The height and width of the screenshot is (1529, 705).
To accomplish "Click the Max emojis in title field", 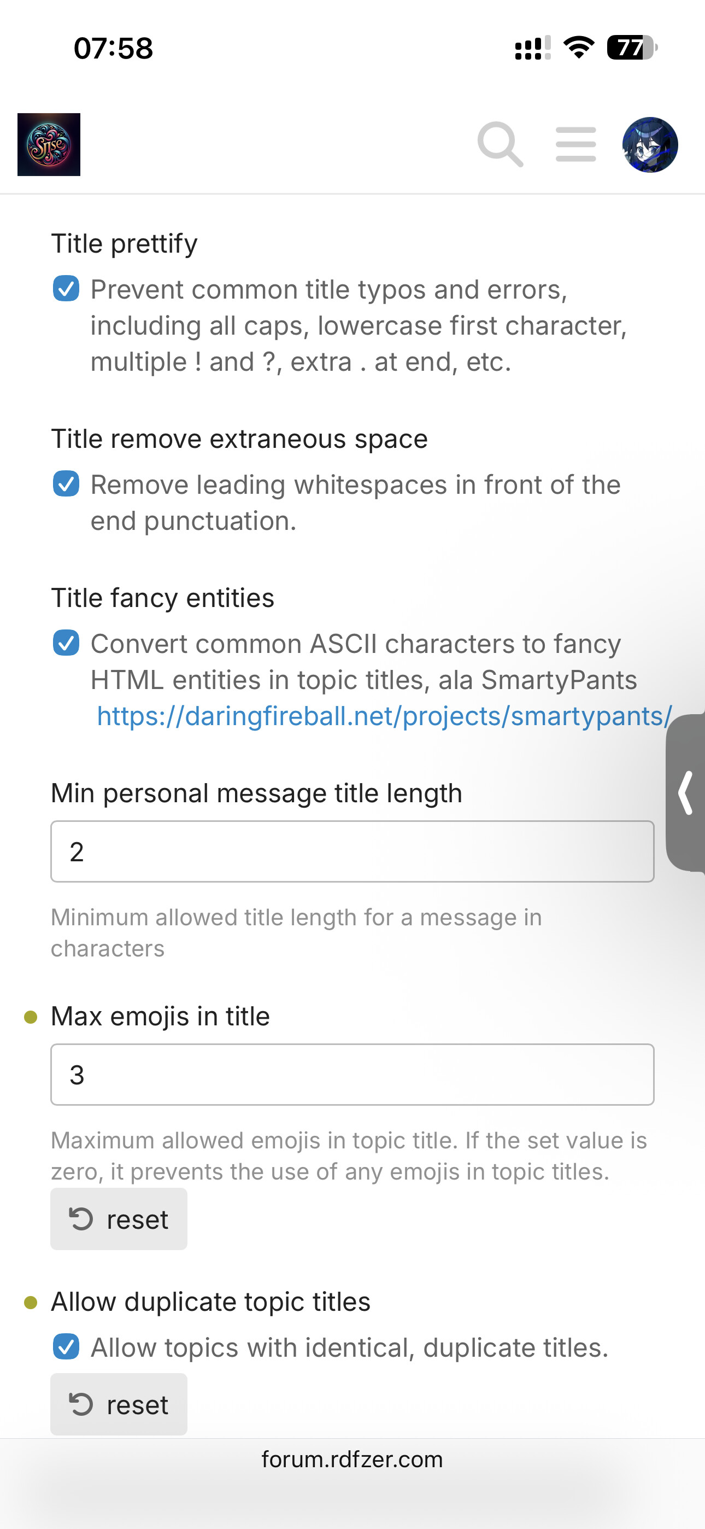I will (352, 1075).
